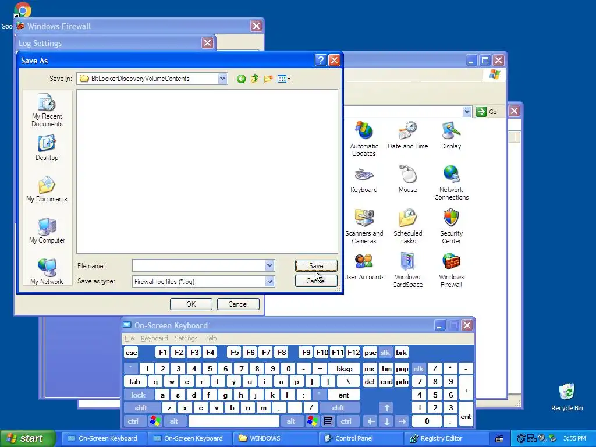This screenshot has height=447, width=596.
Task: Open Date and Time in Control Panel
Action: [407, 135]
